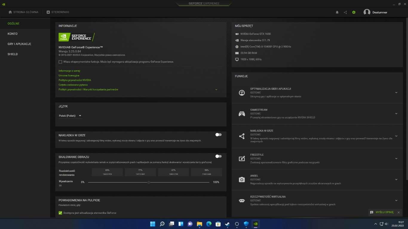Select 59% render resolution option
This screenshot has height=229, width=408.
[206, 172]
